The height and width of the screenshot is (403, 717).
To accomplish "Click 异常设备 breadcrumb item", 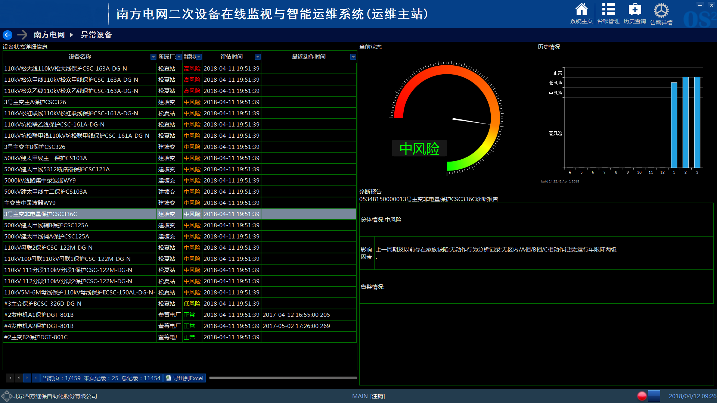I will point(96,35).
